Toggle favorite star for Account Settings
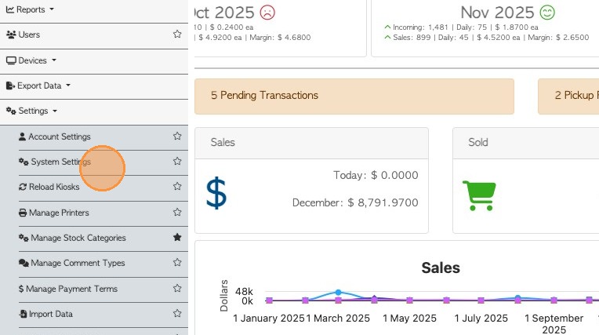599x335 pixels. pyautogui.click(x=177, y=137)
